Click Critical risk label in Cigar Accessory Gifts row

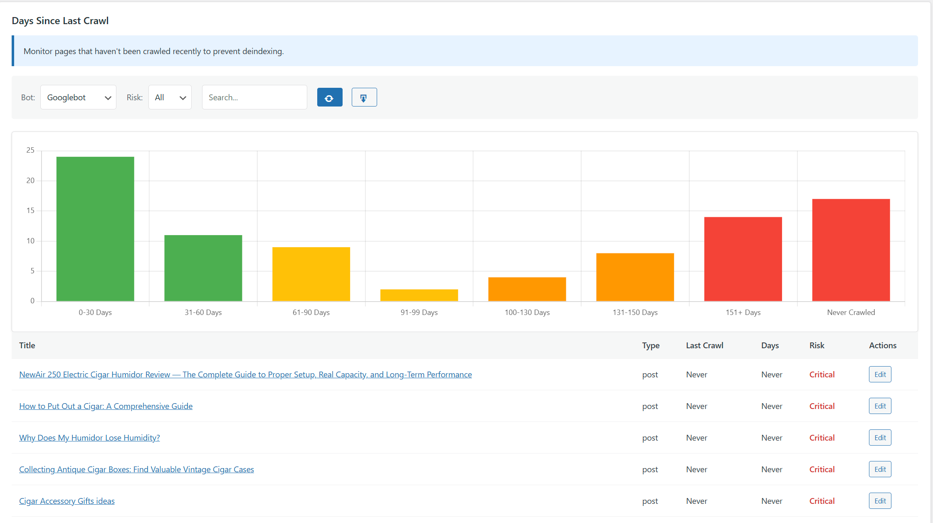click(822, 501)
